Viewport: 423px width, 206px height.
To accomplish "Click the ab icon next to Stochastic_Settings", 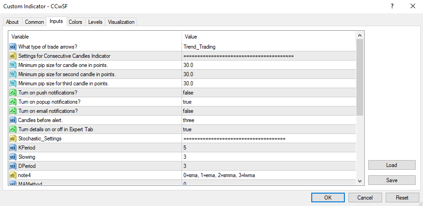I will click(13, 139).
